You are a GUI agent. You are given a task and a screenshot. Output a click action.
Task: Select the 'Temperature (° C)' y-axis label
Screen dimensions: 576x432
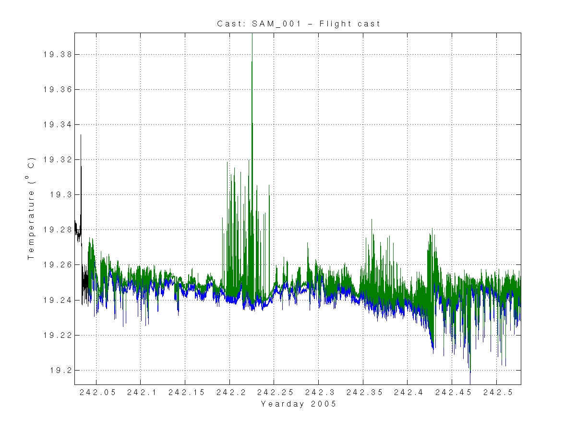31,208
